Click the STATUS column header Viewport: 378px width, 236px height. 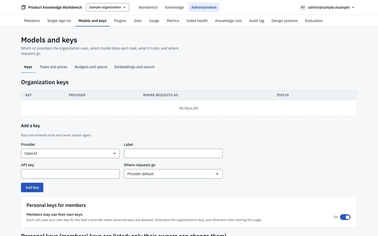[x=283, y=95]
